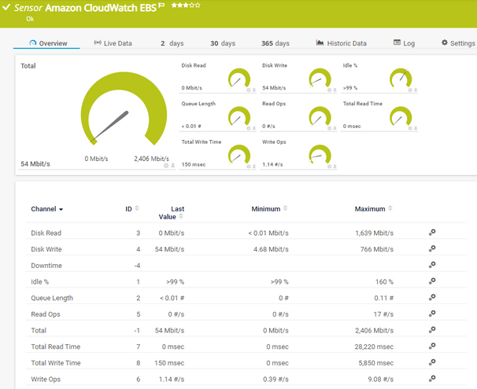Screen dimensions: 477x389
Task: Switch to the Live Data tab
Action: pyautogui.click(x=113, y=43)
